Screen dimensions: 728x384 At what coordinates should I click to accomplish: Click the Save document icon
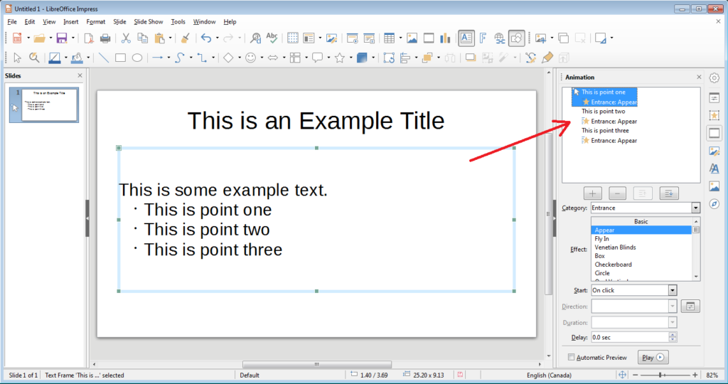click(x=61, y=38)
